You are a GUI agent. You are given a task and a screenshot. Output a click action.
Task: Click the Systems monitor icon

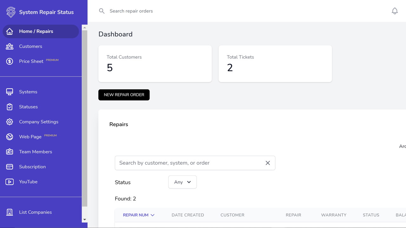[10, 92]
